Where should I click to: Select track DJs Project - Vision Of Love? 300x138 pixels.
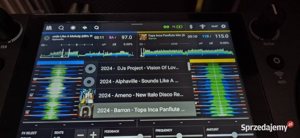[x=140, y=68]
